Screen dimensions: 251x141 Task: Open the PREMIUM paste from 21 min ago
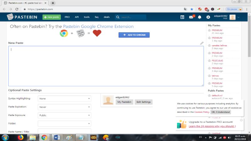click(x=217, y=30)
